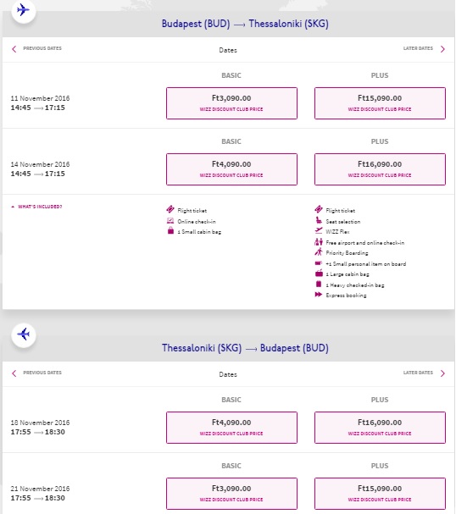Screen dimensions: 456x514
Task: Pick Basic Ft3,090.00 fare on 21 November
Action: coord(231,494)
